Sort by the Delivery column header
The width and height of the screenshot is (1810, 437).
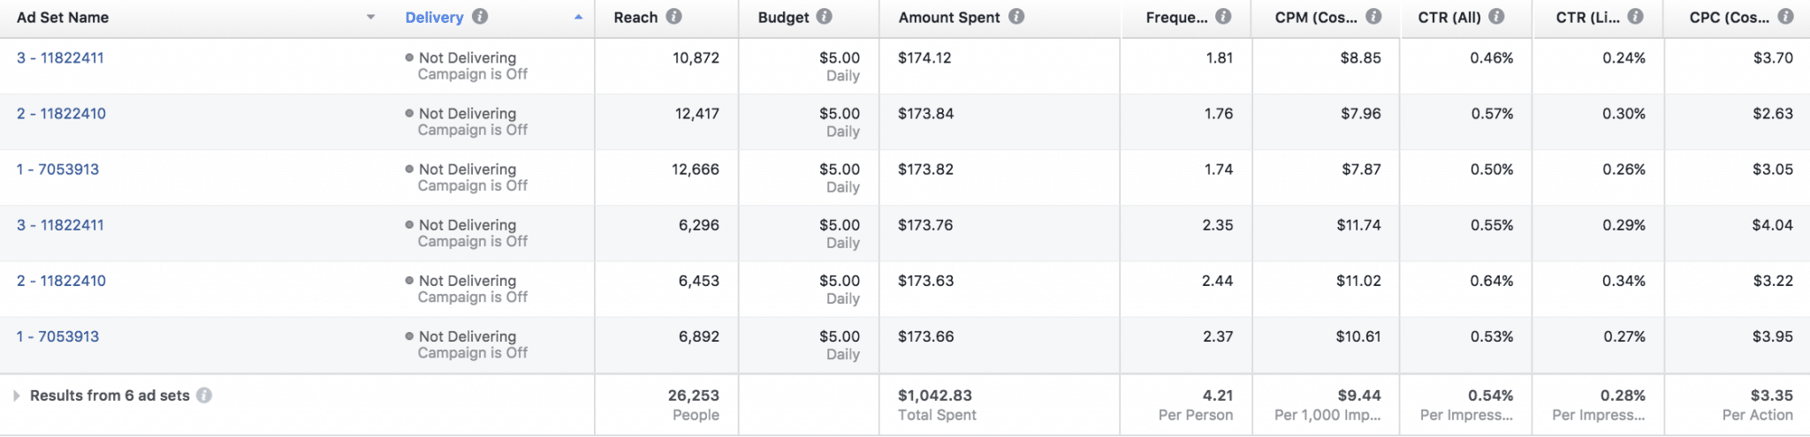[434, 18]
